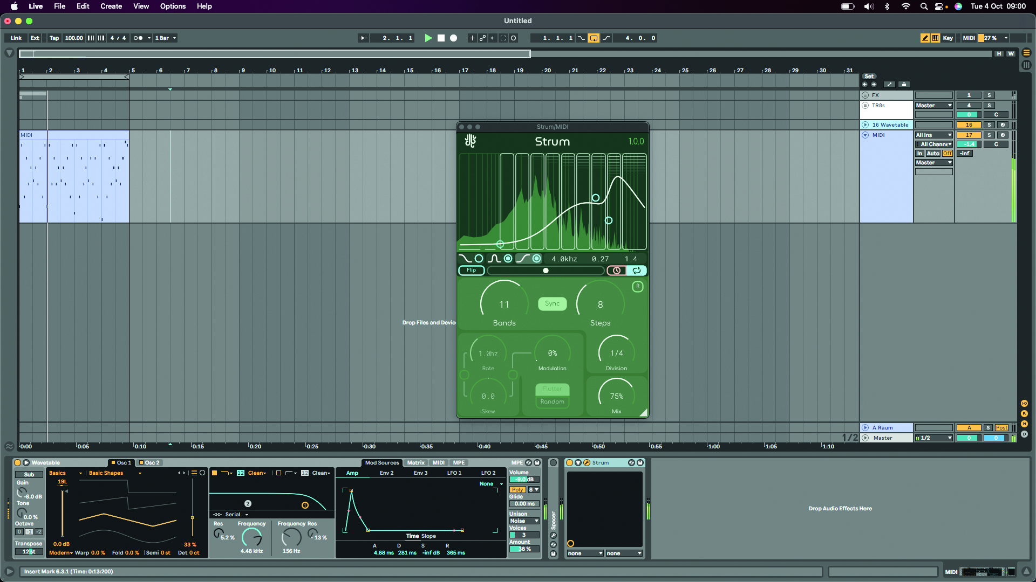Enable the Sync toggle in Strum
The image size is (1036, 582).
tap(552, 304)
